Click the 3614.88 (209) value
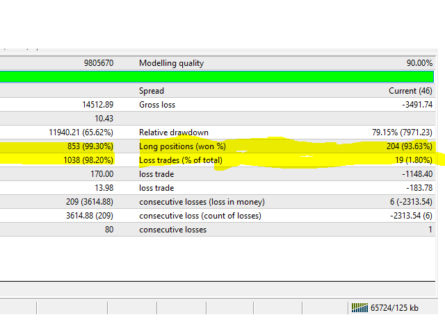 pos(90,216)
